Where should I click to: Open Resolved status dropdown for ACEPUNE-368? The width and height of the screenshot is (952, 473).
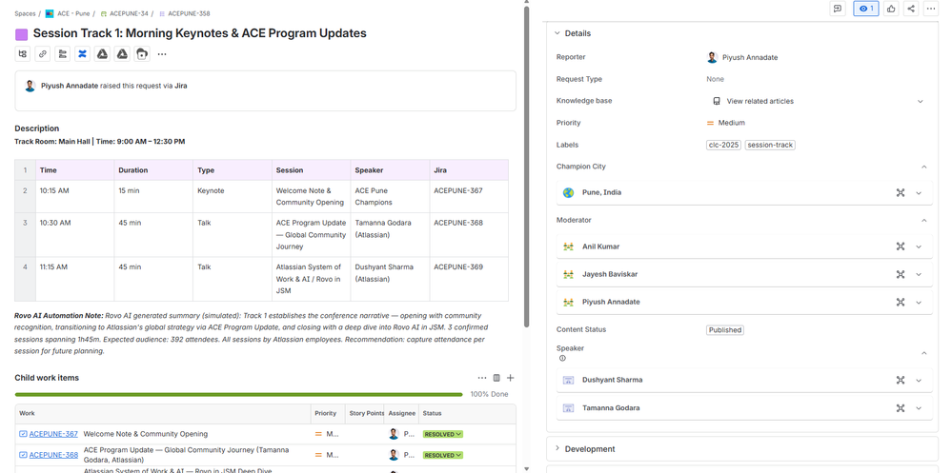coord(442,455)
